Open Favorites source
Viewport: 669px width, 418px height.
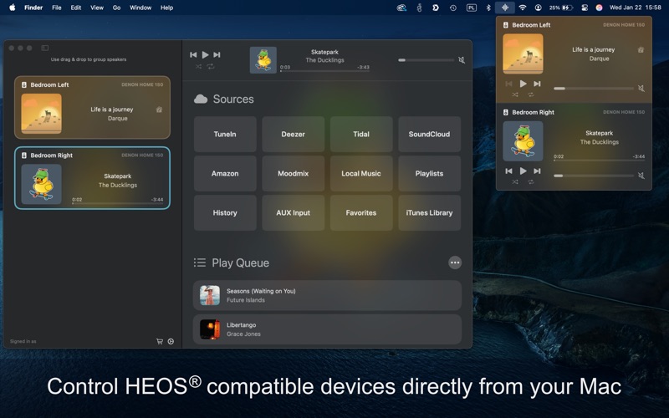(x=361, y=213)
